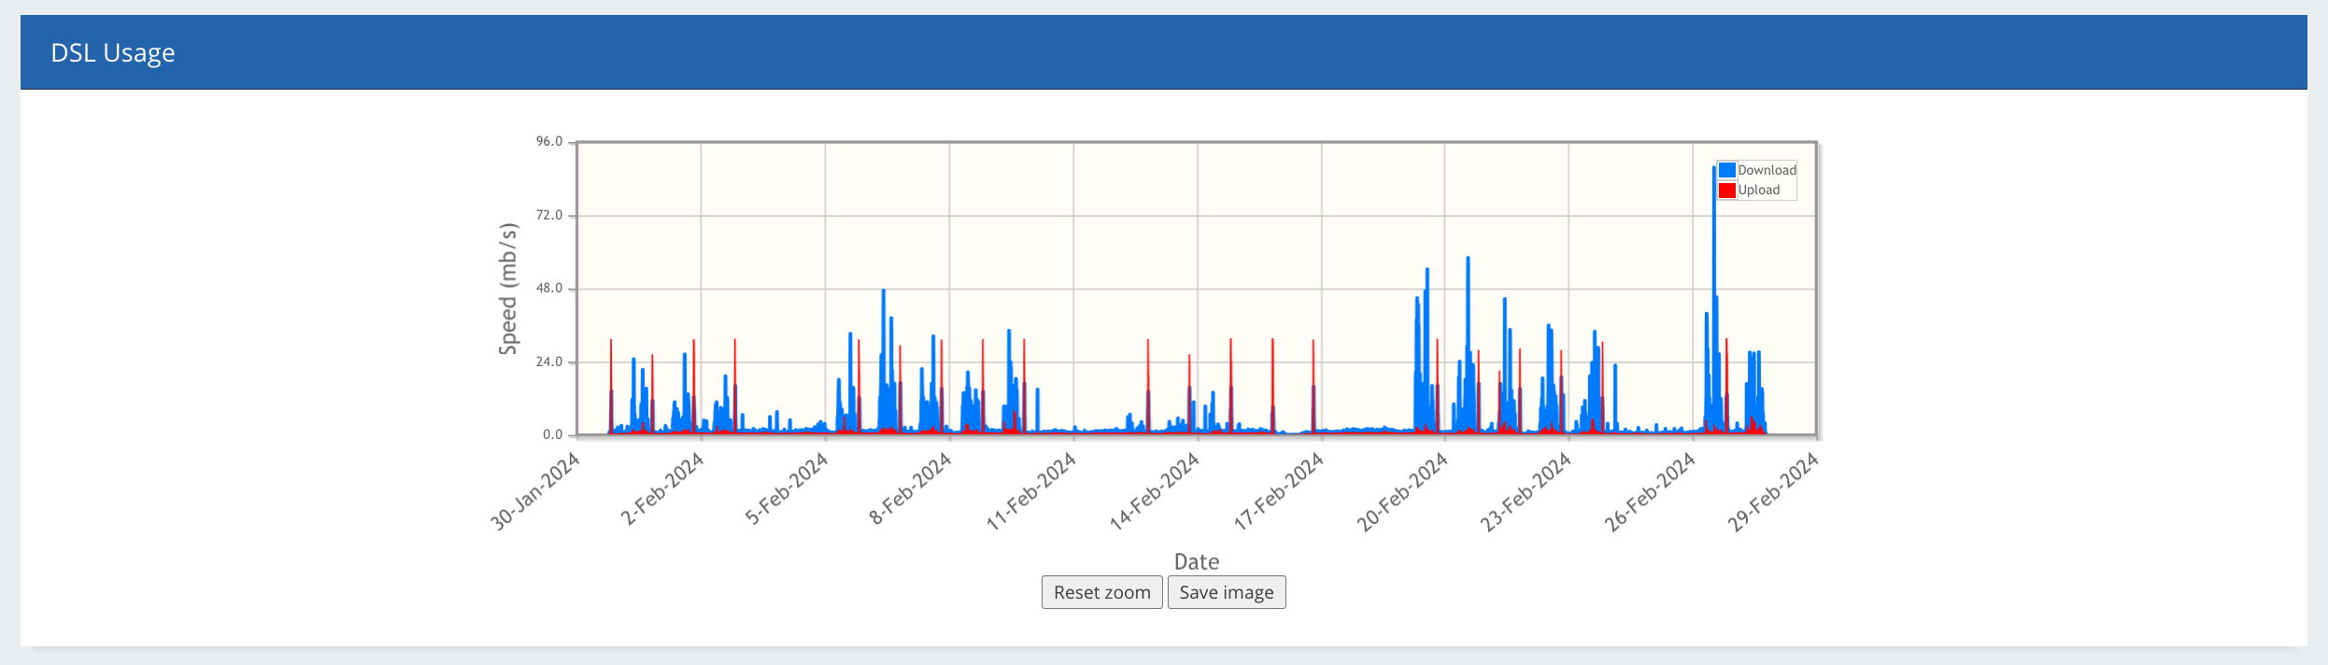Click the Upload legend text label
2328x665 pixels.
pos(1759,190)
